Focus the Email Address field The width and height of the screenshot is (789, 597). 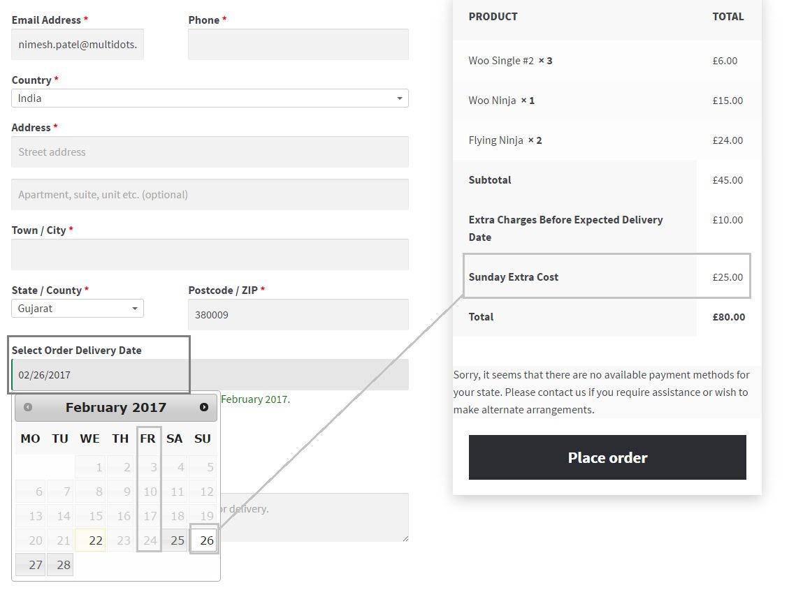tap(78, 45)
